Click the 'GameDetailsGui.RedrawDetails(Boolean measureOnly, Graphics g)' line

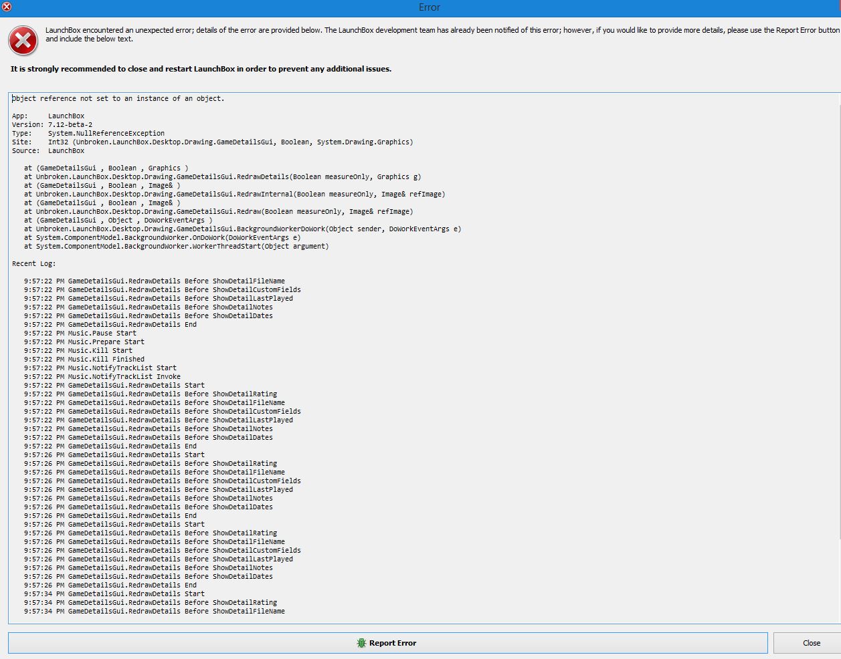click(x=223, y=176)
